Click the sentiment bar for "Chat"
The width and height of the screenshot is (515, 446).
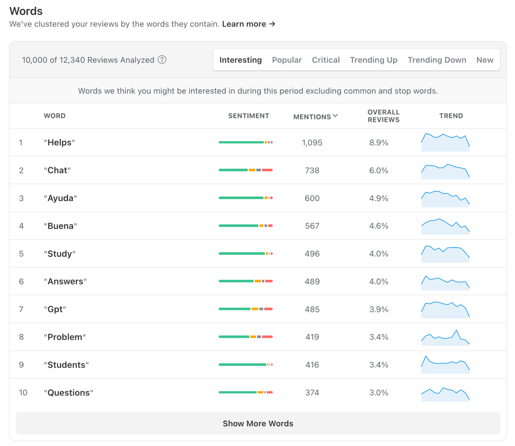[x=245, y=170]
